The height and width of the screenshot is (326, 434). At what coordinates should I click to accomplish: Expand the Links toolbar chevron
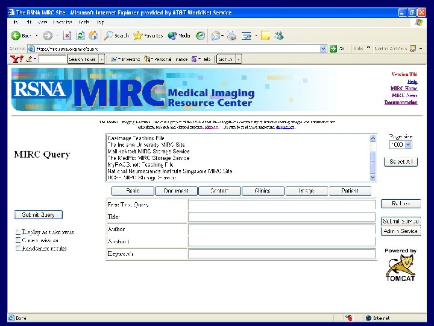[368, 47]
